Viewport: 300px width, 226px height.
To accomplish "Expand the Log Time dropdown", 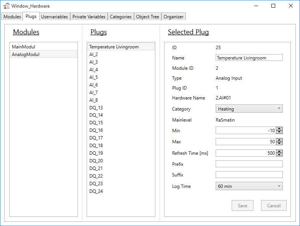I will pos(249,186).
